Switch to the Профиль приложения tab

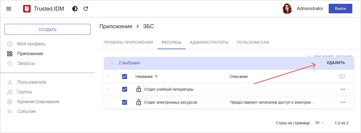pyautogui.click(x=128, y=42)
